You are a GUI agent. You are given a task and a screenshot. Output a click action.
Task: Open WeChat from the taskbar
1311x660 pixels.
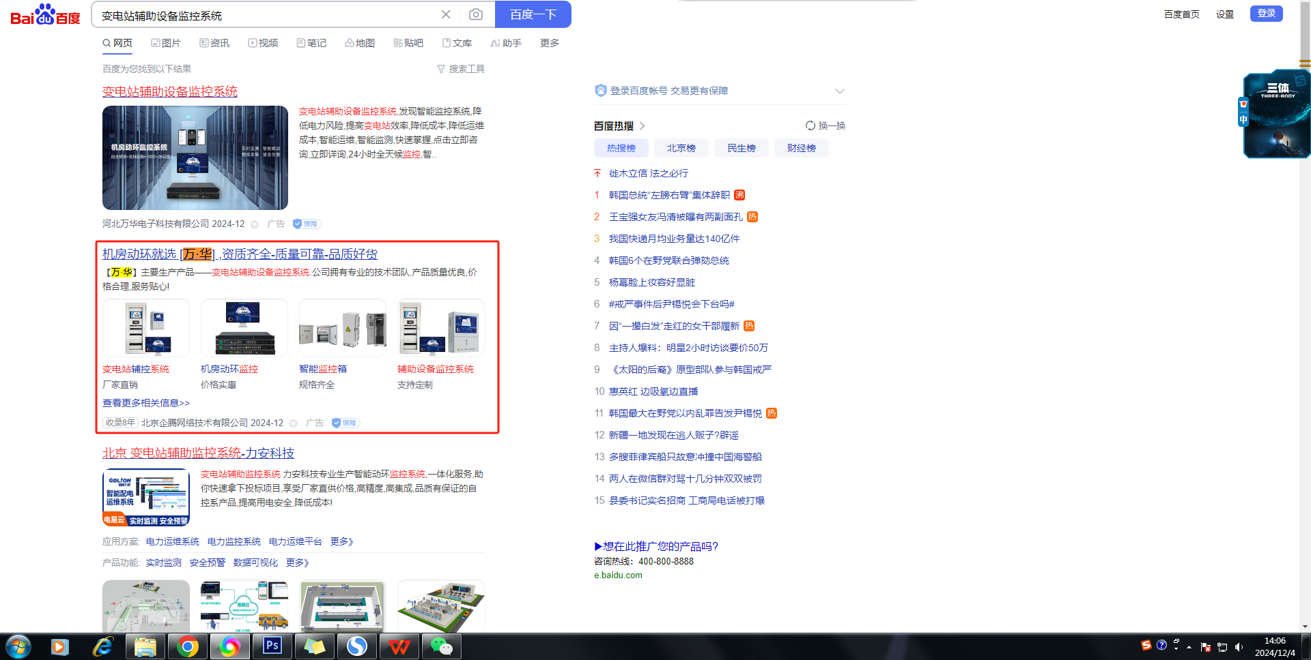click(x=441, y=646)
